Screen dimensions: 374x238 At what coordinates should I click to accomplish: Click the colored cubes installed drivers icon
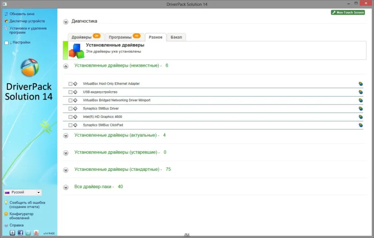[76, 51]
